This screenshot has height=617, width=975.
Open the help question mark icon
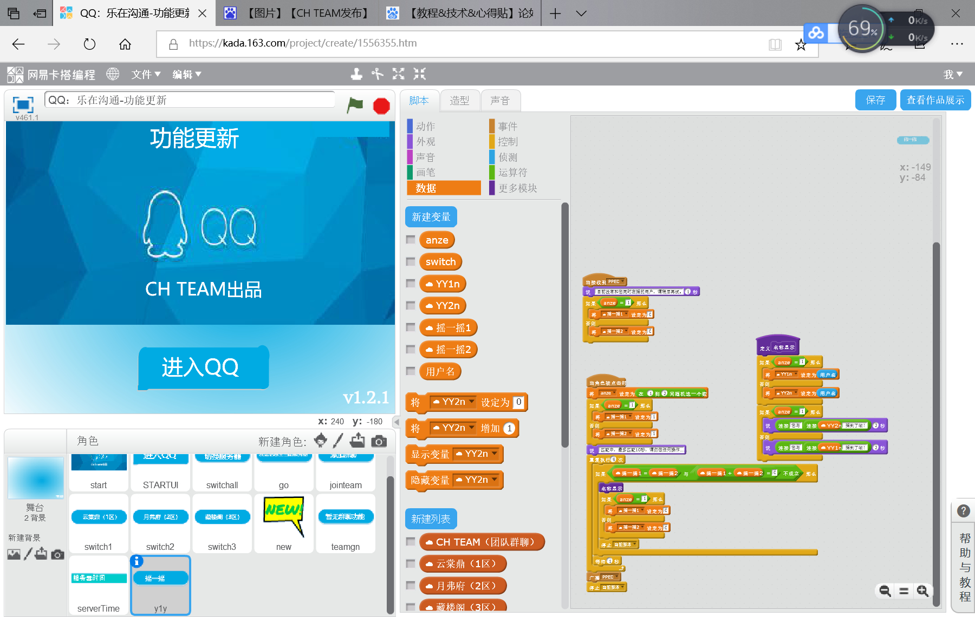click(x=964, y=511)
